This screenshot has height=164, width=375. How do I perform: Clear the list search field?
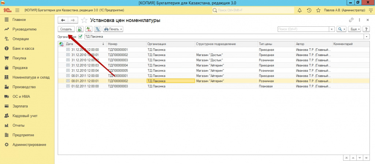[x=332, y=29]
